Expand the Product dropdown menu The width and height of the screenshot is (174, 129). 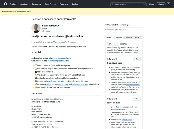tap(14, 4)
